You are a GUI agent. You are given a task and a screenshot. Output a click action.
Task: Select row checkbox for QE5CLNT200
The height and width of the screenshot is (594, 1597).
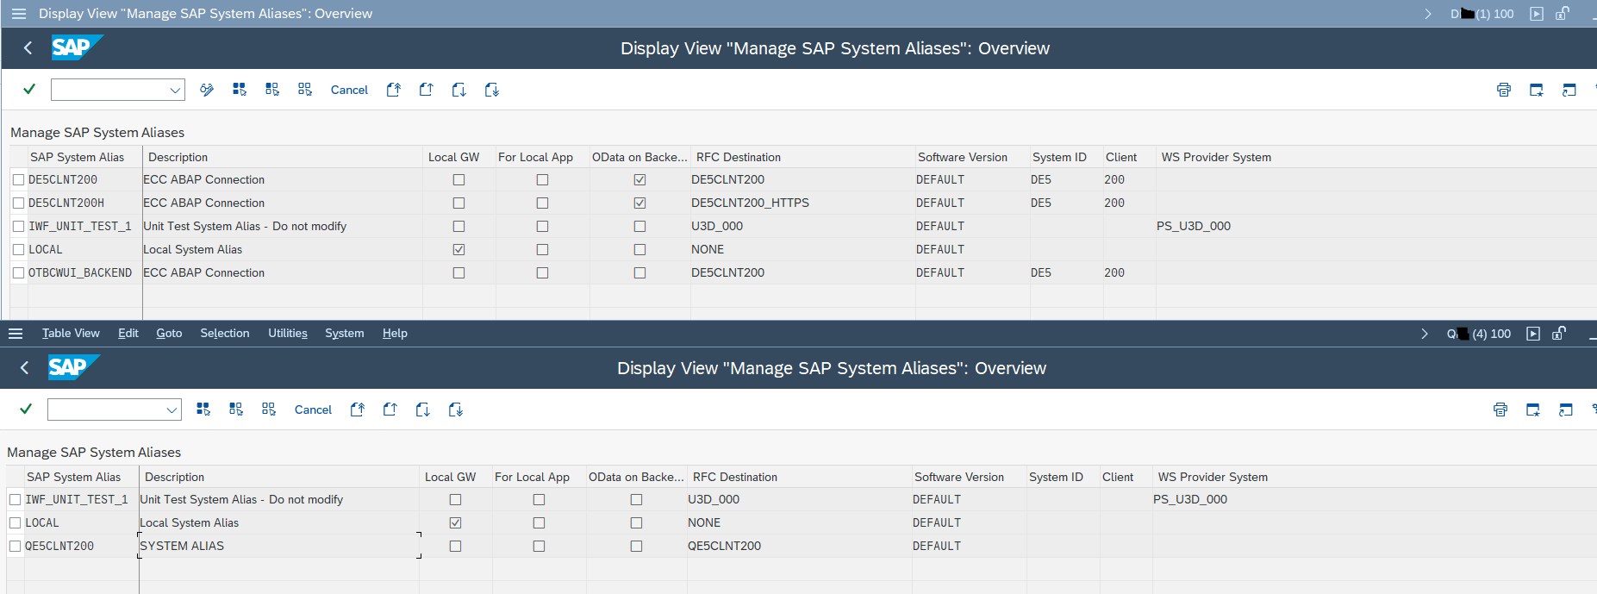pos(16,547)
